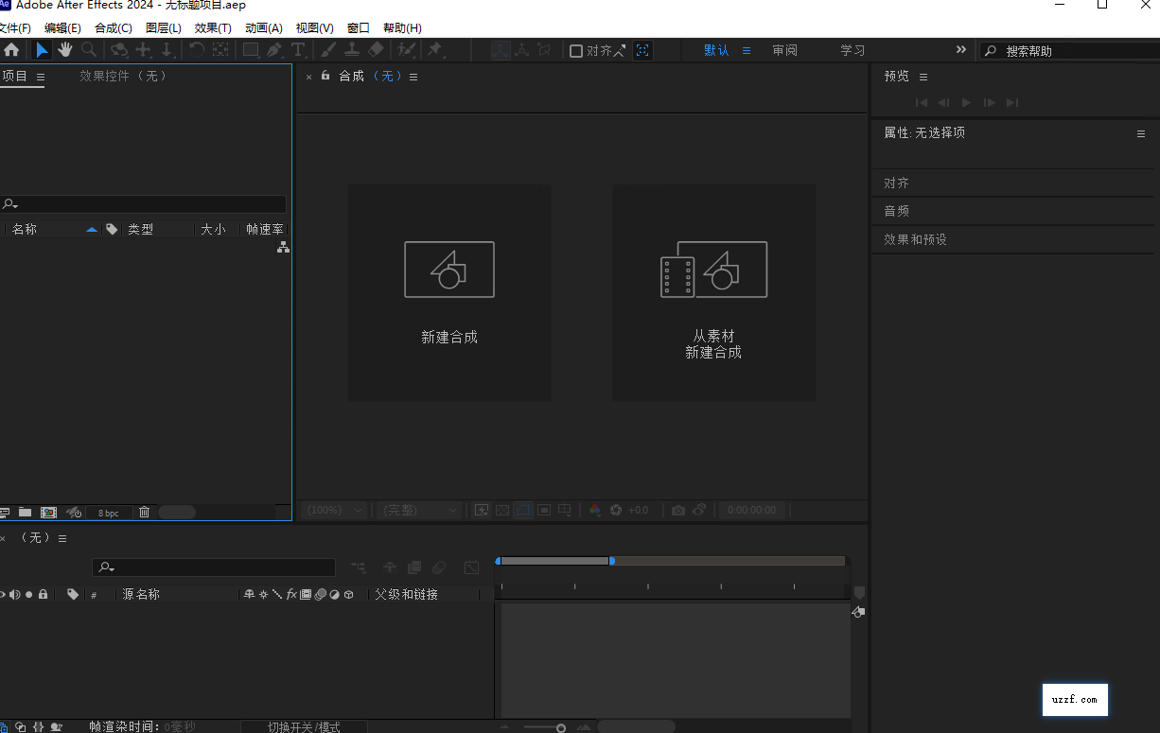Viewport: 1160px width, 733px height.
Task: Select the Pen tool
Action: pos(273,49)
